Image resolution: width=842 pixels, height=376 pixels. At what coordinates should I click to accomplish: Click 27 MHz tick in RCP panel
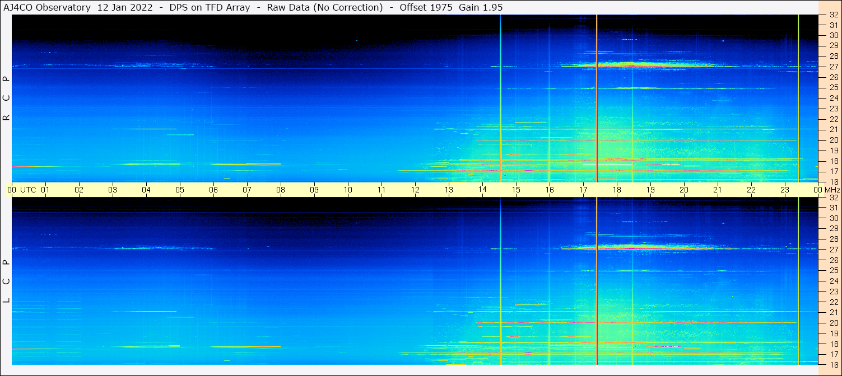(x=834, y=67)
